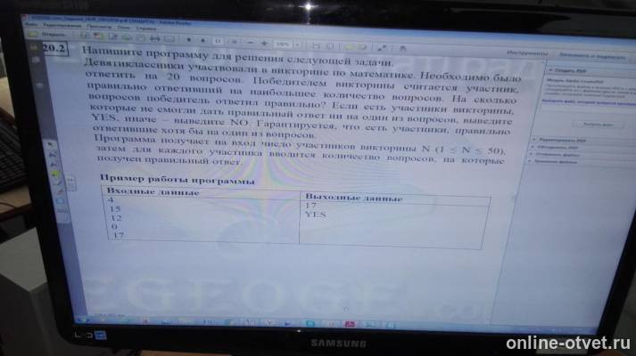The image size is (636, 356).
Task: Click the yellow highlighter tool in left toolbar
Action: point(55,174)
